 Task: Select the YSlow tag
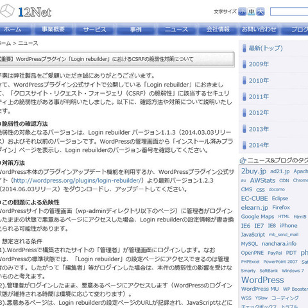(261, 298)
